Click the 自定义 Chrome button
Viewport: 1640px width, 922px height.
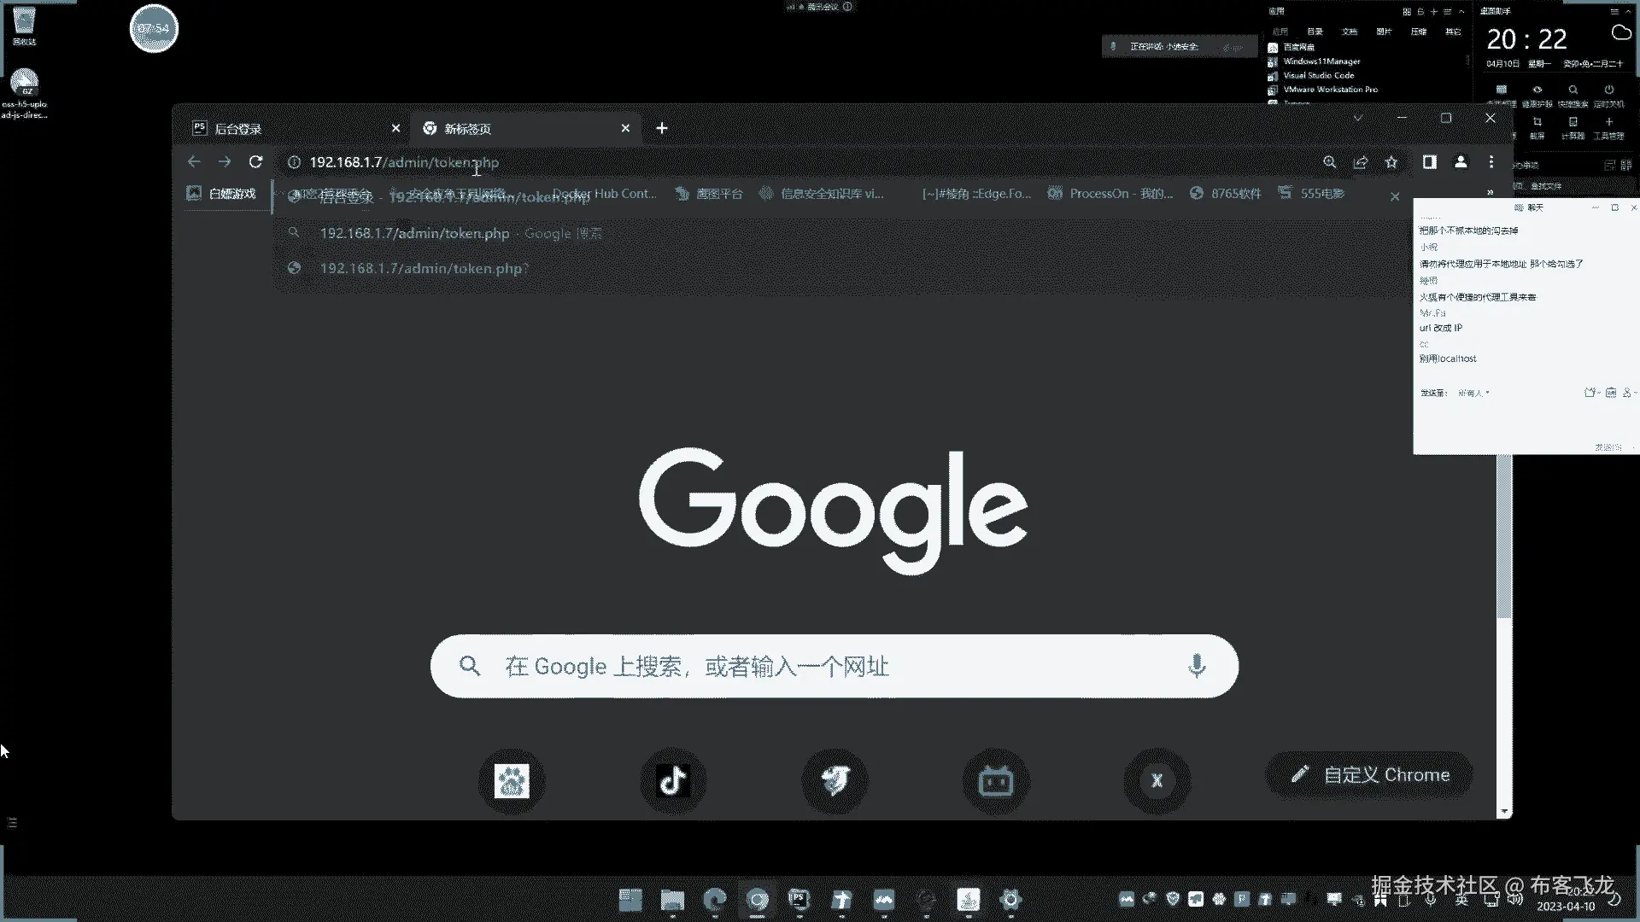[1369, 774]
